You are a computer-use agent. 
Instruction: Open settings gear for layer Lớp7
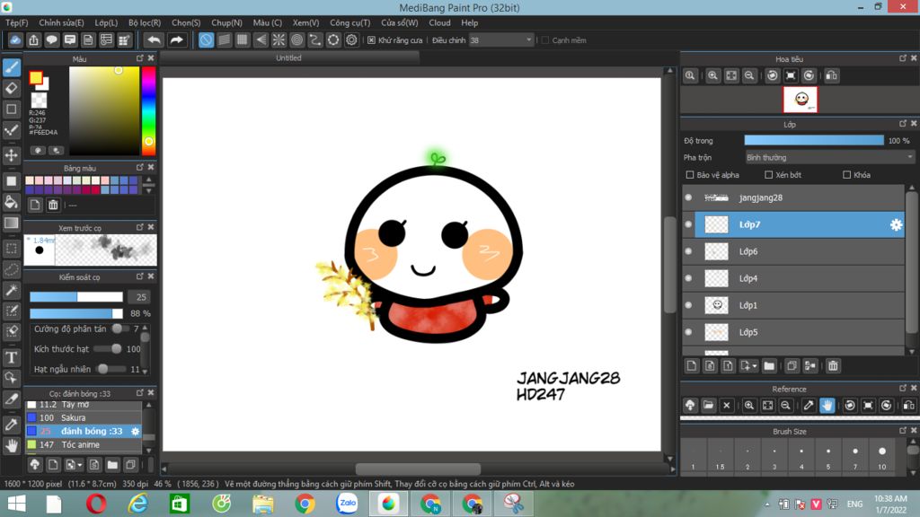tap(895, 224)
